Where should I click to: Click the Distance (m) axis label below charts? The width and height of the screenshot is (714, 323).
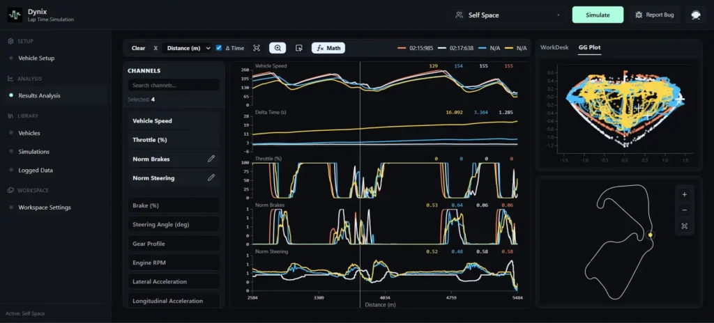click(x=380, y=305)
